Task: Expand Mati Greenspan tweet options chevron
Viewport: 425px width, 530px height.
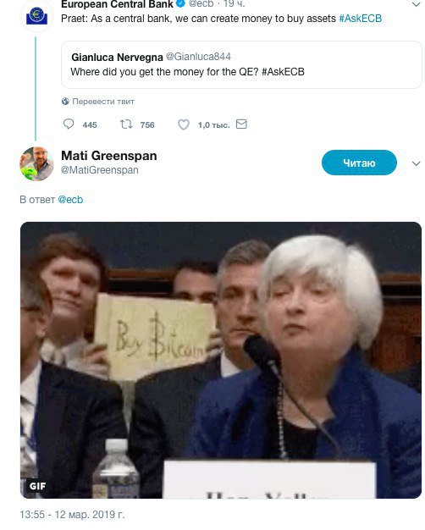Action: [x=417, y=163]
